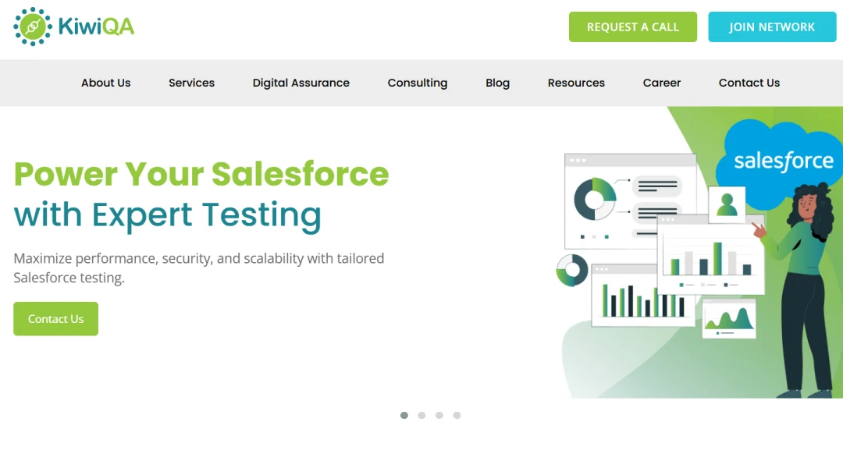This screenshot has width=843, height=468.
Task: Click the user avatar icon in illustration
Action: pyautogui.click(x=727, y=204)
